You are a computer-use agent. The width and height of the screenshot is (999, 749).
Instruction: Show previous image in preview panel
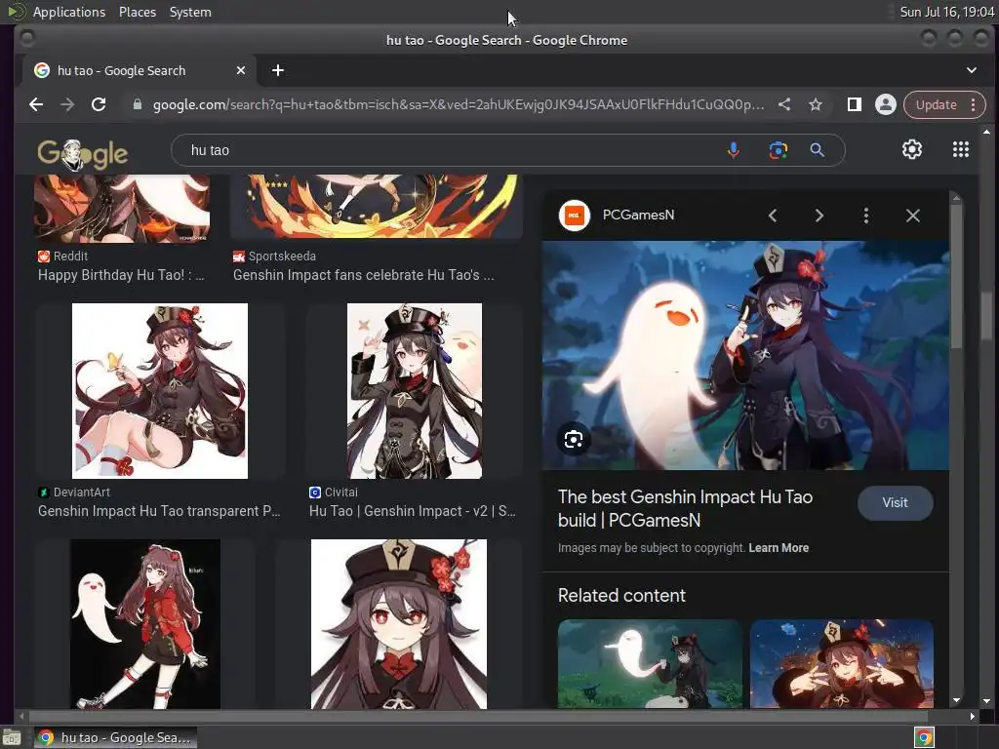click(x=773, y=216)
